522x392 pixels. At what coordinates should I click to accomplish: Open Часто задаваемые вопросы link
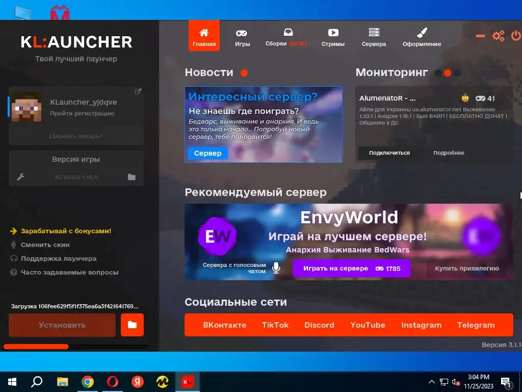[69, 273]
